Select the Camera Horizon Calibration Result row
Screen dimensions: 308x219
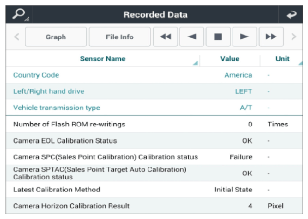(x=154, y=206)
